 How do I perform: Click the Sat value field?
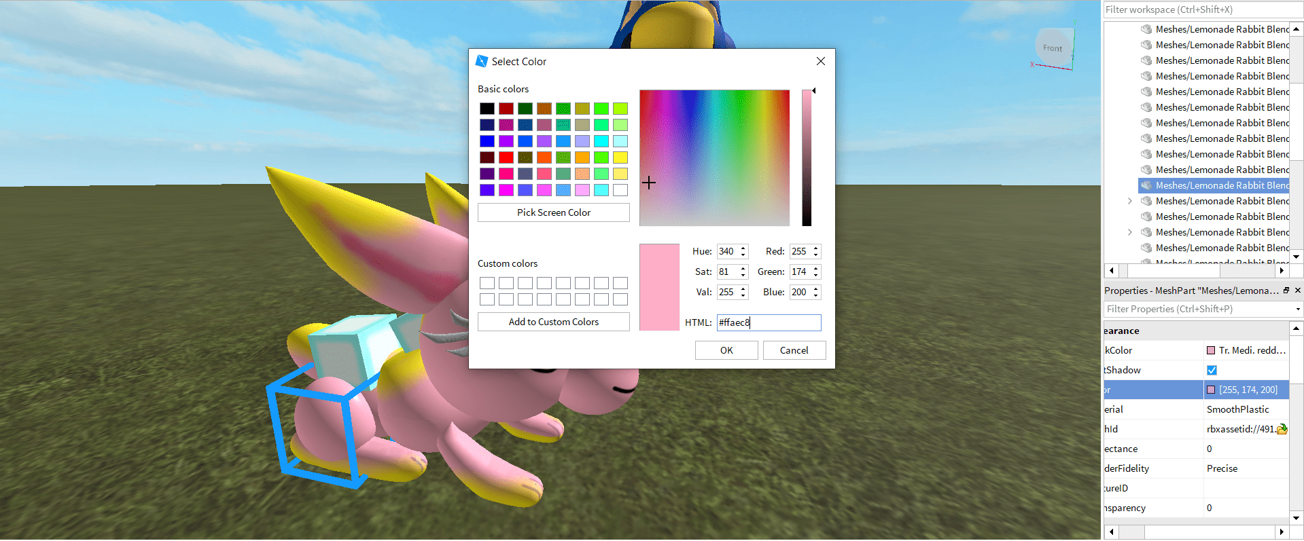tap(727, 272)
